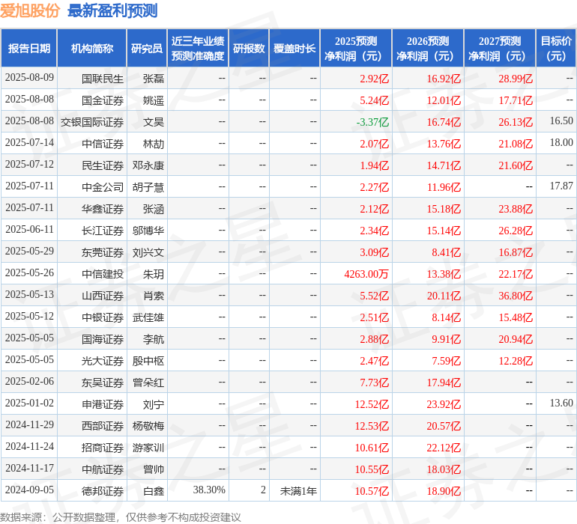This screenshot has height=524, width=577.
Task: Click the 研报数 column header
Action: point(249,49)
